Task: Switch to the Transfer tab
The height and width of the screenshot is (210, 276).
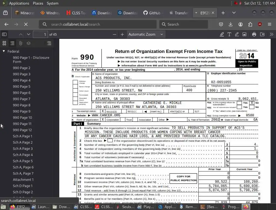Action: (x=178, y=13)
